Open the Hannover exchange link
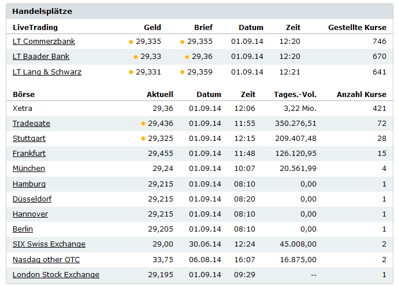The image size is (398, 287). click(30, 214)
